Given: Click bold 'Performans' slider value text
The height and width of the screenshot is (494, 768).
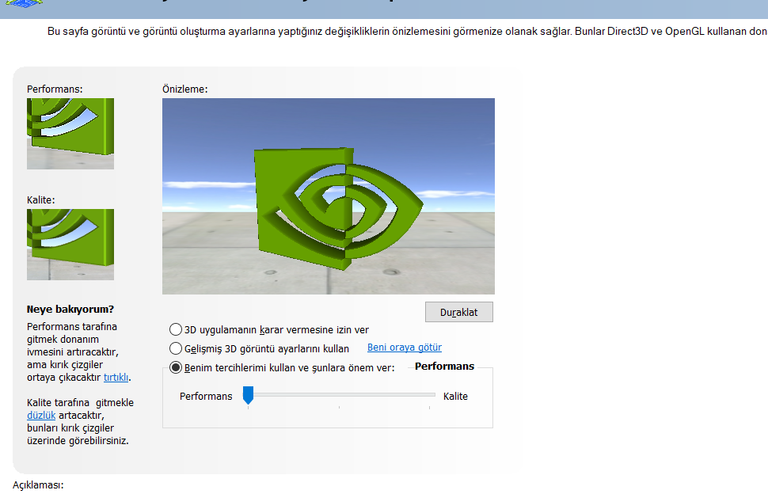Looking at the screenshot, I should tap(445, 367).
